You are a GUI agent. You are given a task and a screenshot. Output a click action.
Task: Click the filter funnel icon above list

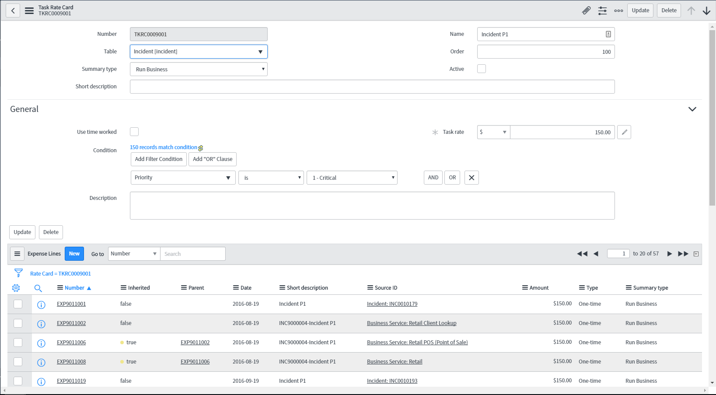click(x=18, y=273)
